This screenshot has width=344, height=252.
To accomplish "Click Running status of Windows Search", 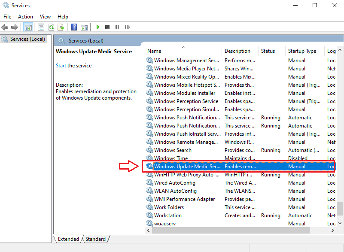I will pos(271,150).
